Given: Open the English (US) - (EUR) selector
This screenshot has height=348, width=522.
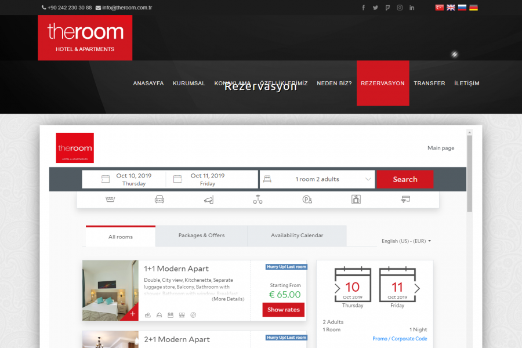Looking at the screenshot, I should tap(406, 241).
